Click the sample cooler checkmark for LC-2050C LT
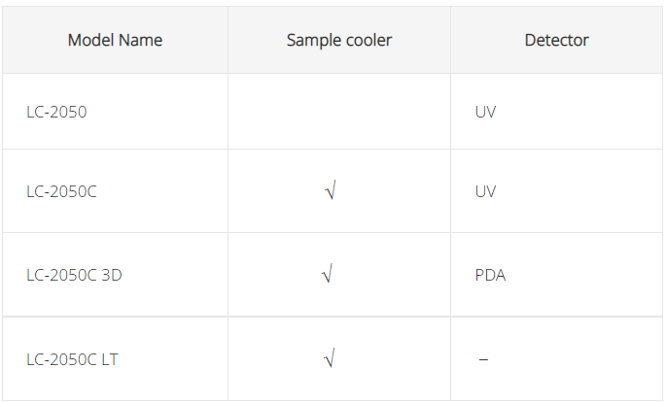Viewport: 666px width, 403px height. tap(329, 359)
